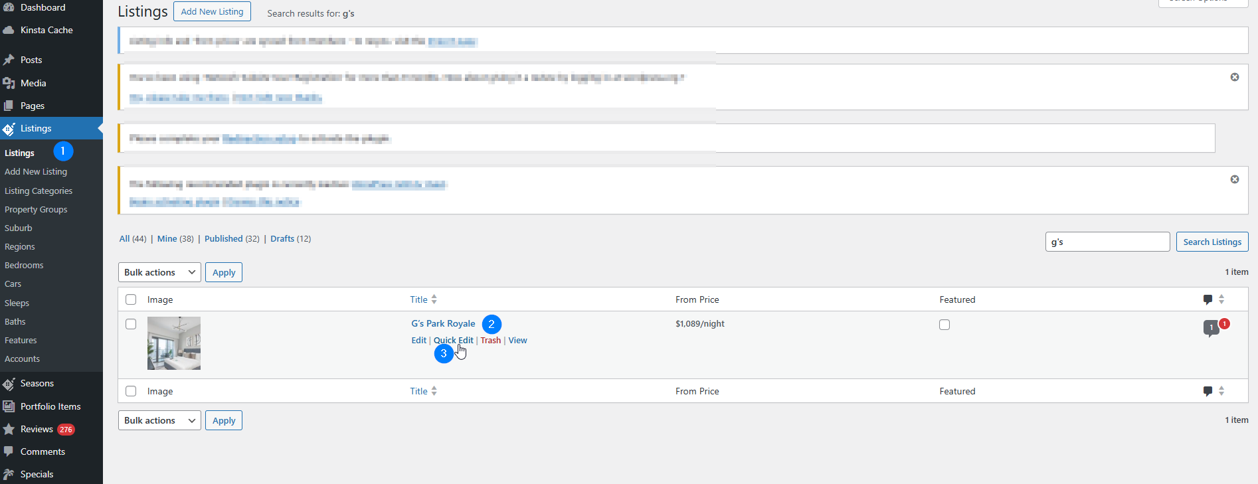Tick the select-all checkbox in table header

[x=131, y=299]
